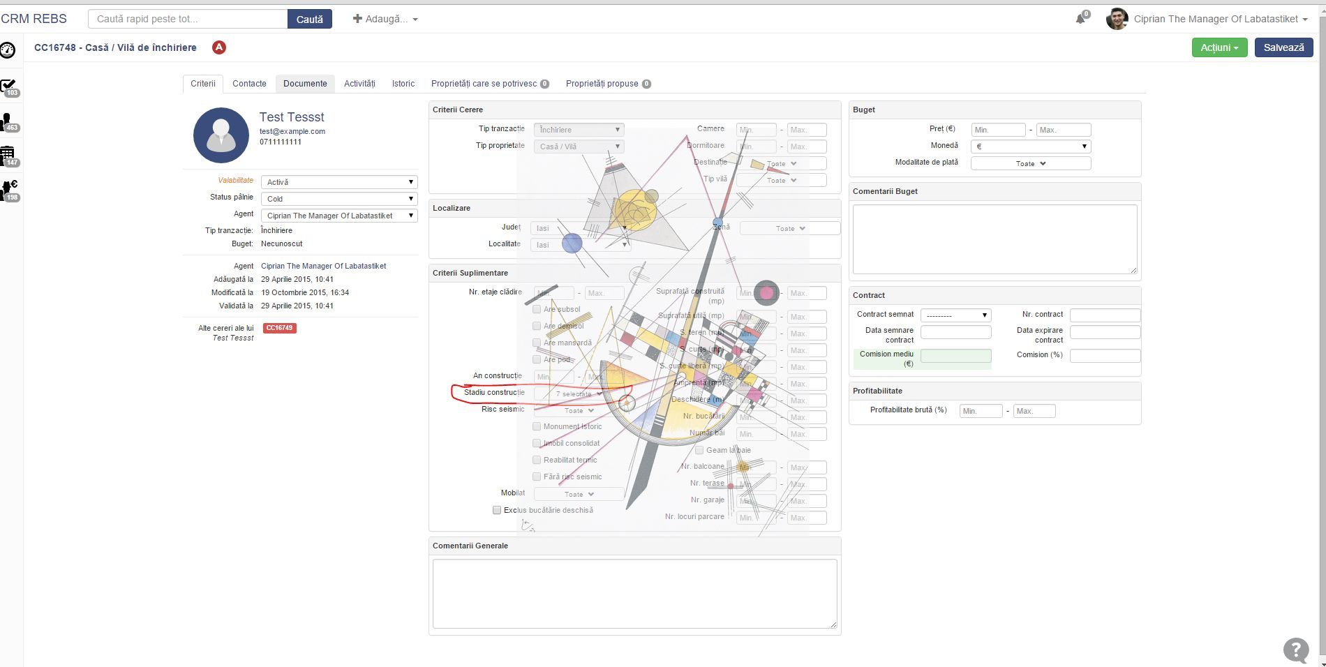
Task: Open the contacts icon with 463 badge
Action: pos(8,121)
